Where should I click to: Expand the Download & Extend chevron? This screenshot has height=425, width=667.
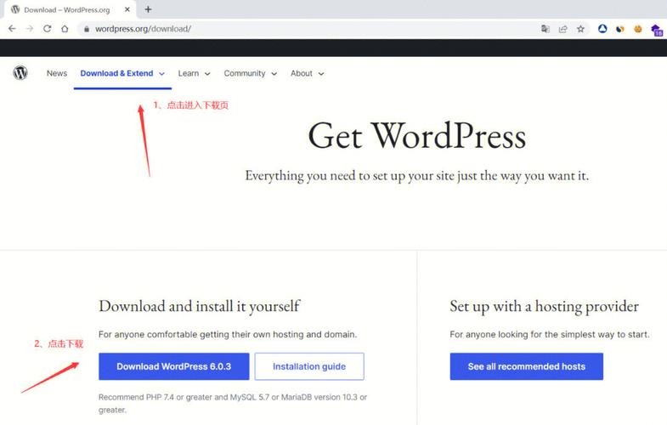click(161, 74)
